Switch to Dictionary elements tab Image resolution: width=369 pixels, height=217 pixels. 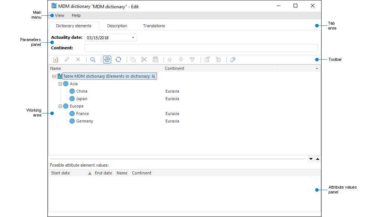tap(74, 26)
